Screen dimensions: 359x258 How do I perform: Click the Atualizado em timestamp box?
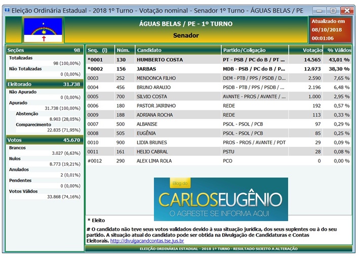[330, 30]
